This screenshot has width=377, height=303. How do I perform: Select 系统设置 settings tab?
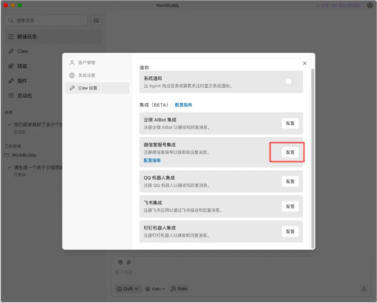(97, 75)
